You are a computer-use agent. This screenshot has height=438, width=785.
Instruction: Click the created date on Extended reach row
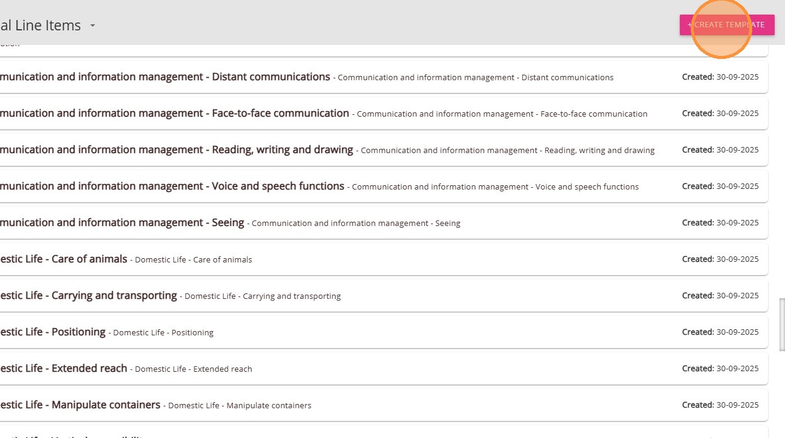click(720, 368)
